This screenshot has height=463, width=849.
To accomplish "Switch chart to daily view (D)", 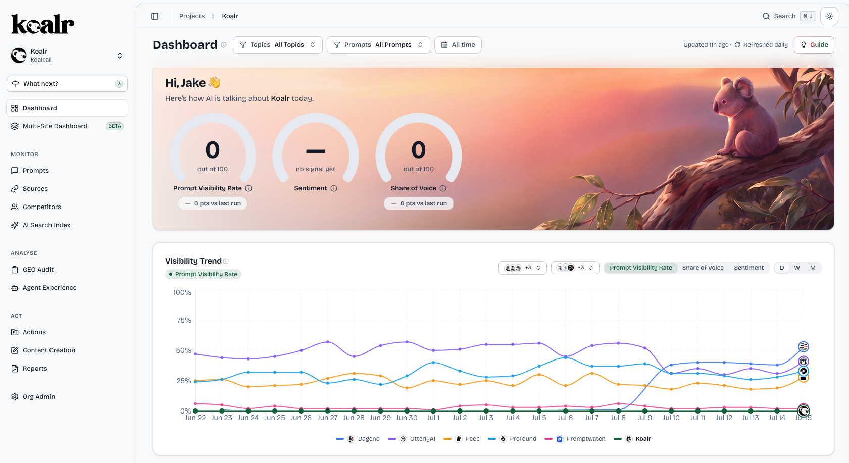I will tap(782, 268).
